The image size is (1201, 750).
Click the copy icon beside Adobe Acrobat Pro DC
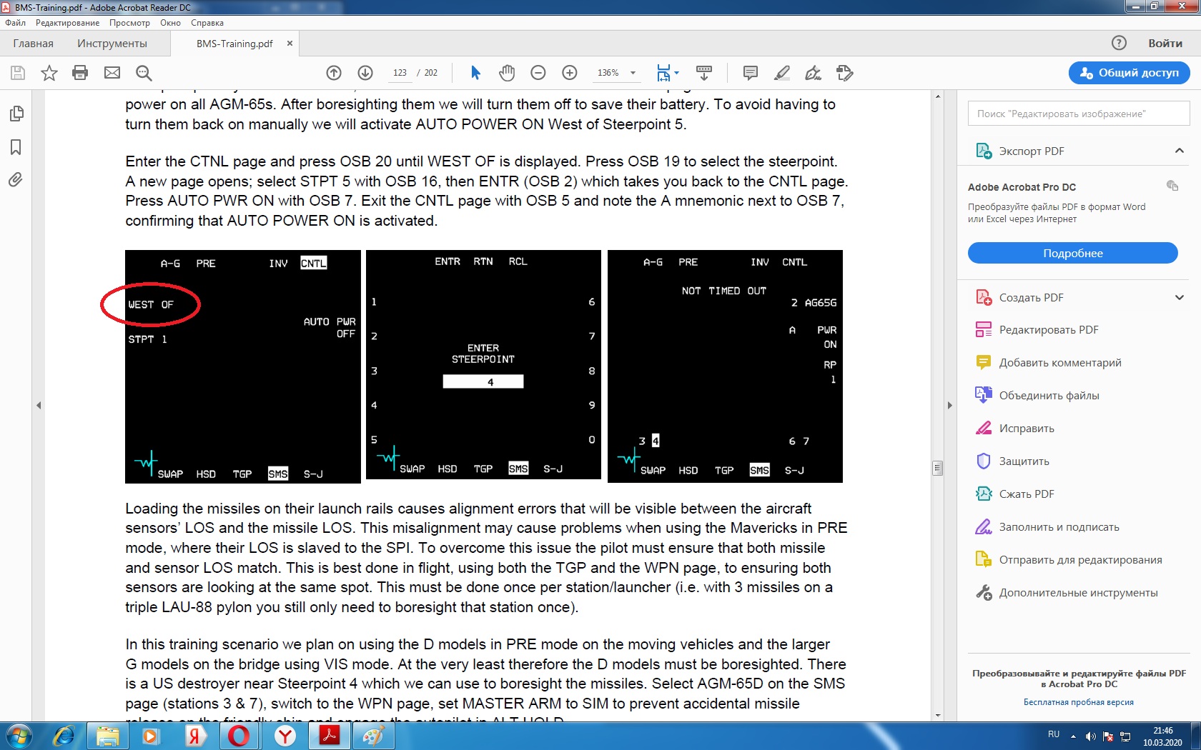click(x=1172, y=186)
